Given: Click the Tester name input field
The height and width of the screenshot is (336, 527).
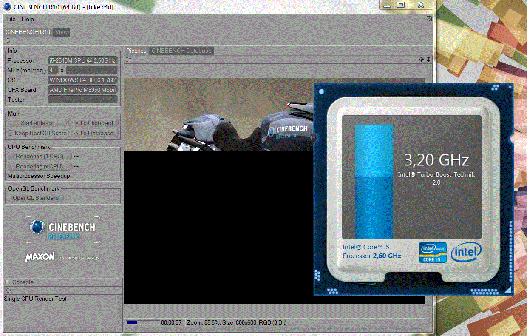Looking at the screenshot, I should coord(82,100).
